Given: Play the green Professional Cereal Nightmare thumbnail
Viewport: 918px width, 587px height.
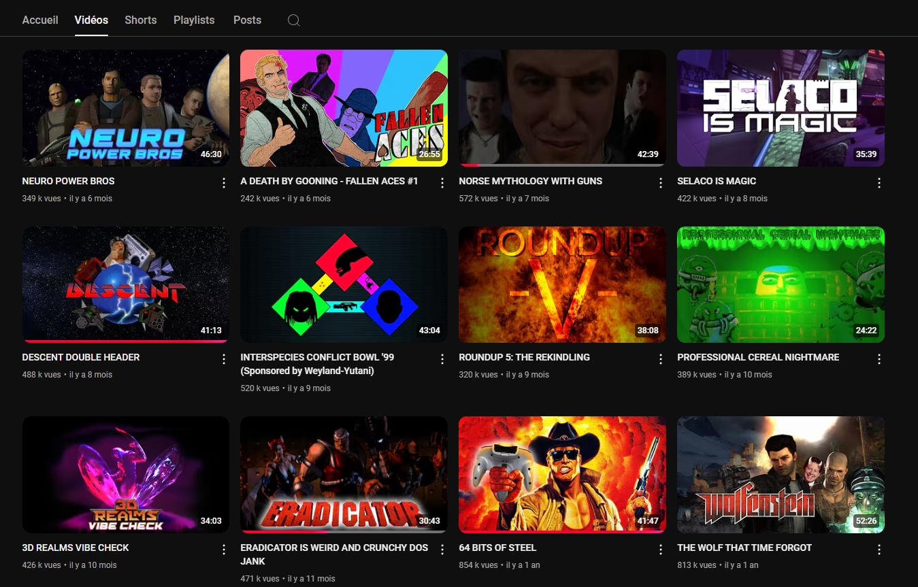Looking at the screenshot, I should (x=781, y=284).
